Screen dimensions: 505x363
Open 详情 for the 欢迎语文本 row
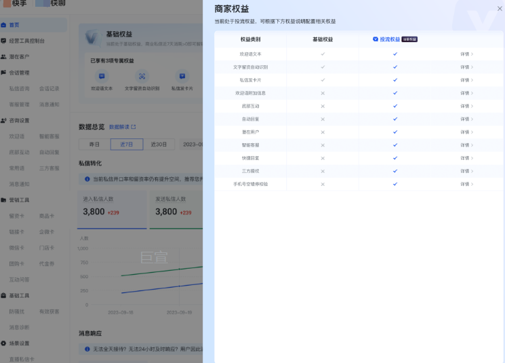click(466, 54)
